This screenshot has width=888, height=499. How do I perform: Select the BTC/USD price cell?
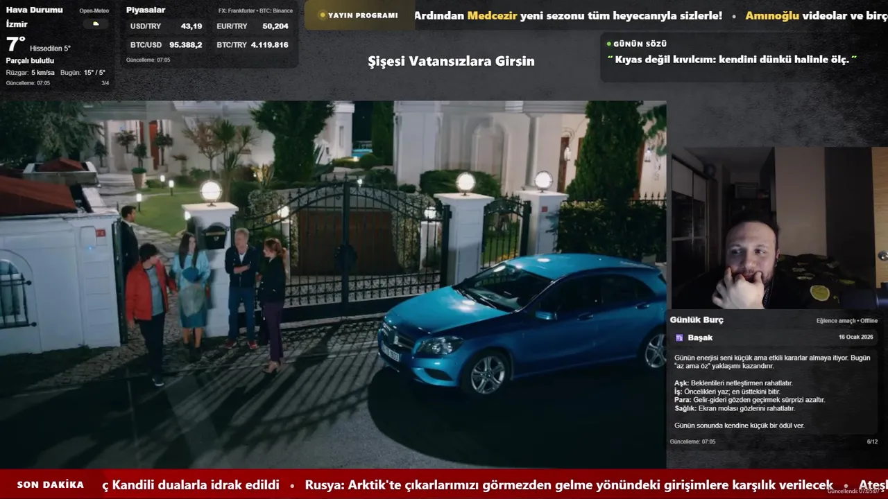(166, 45)
